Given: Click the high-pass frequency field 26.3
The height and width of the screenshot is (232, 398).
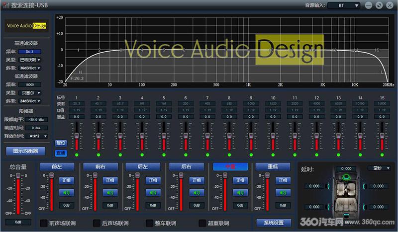Looking at the screenshot, I should [x=30, y=52].
